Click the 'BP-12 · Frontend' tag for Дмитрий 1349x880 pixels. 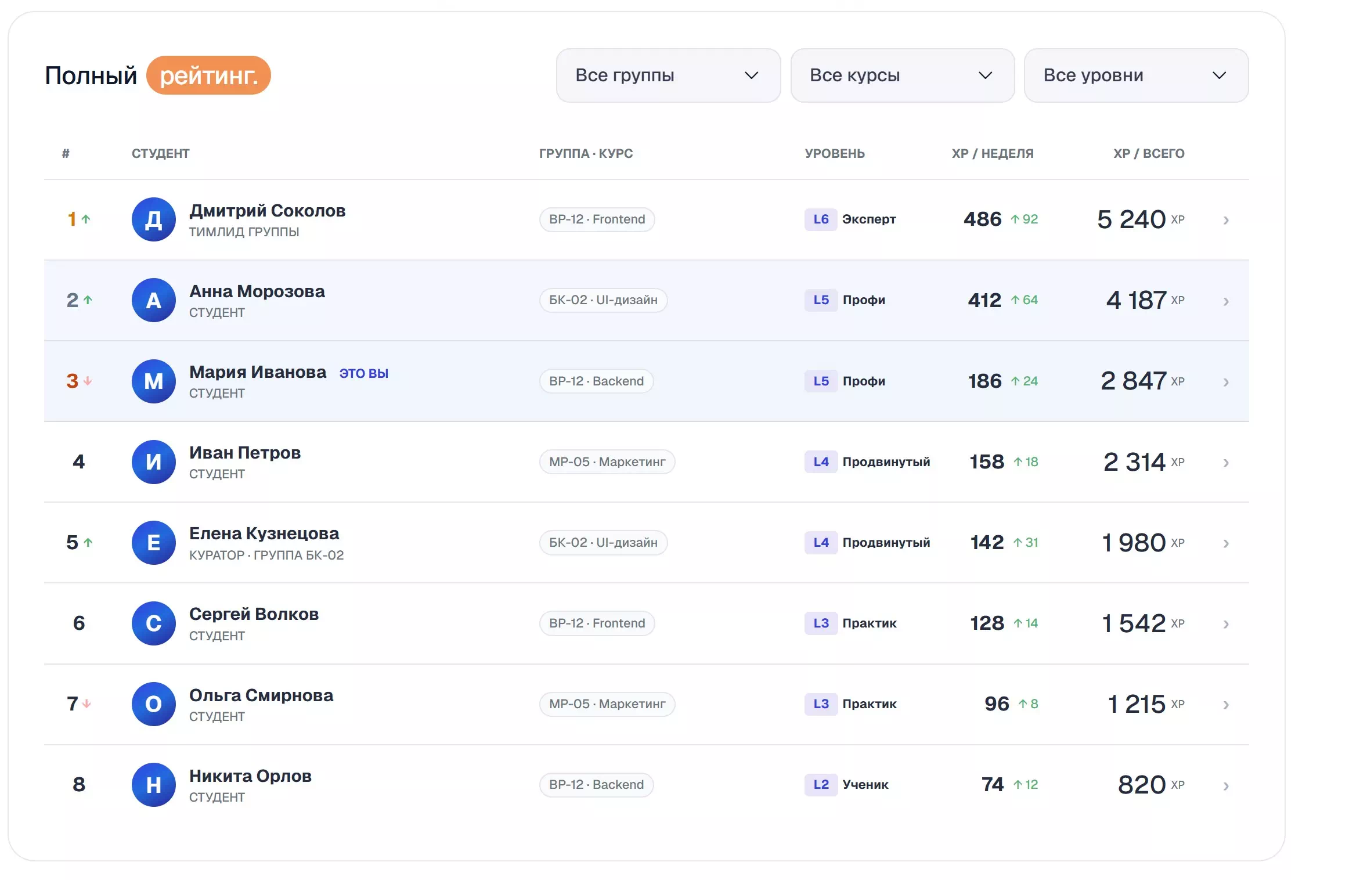597,219
